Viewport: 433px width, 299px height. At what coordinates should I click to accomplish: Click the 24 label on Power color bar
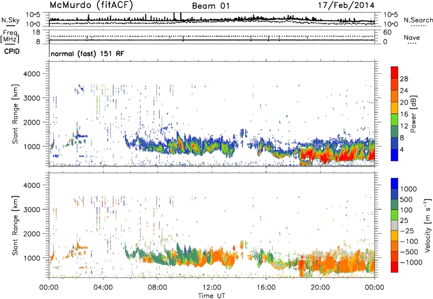404,91
